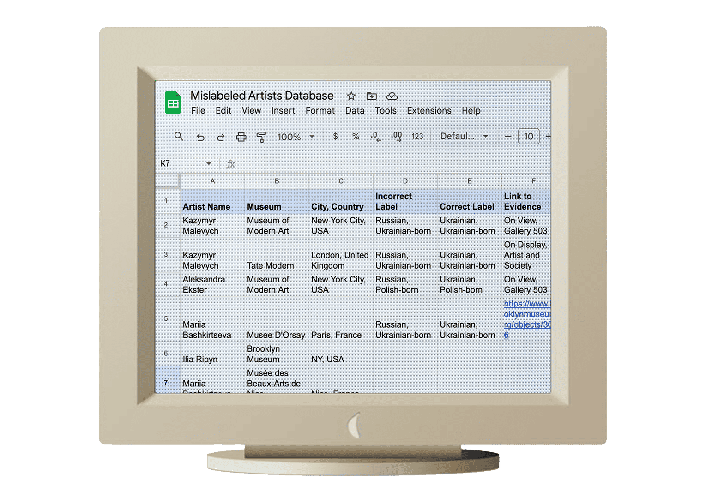The height and width of the screenshot is (504, 706).
Task: Open the File menu
Action: coord(198,111)
